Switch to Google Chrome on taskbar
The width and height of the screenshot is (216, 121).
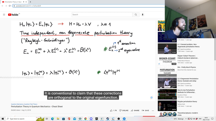(x=85, y=119)
